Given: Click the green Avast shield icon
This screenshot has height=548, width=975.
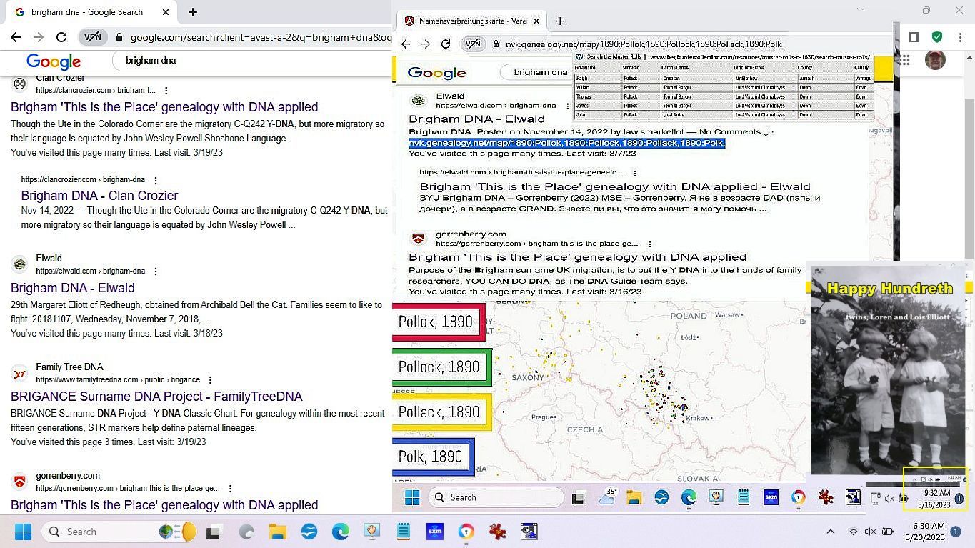Looking at the screenshot, I should (936, 37).
